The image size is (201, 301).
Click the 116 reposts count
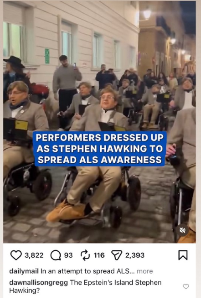tap(99, 255)
